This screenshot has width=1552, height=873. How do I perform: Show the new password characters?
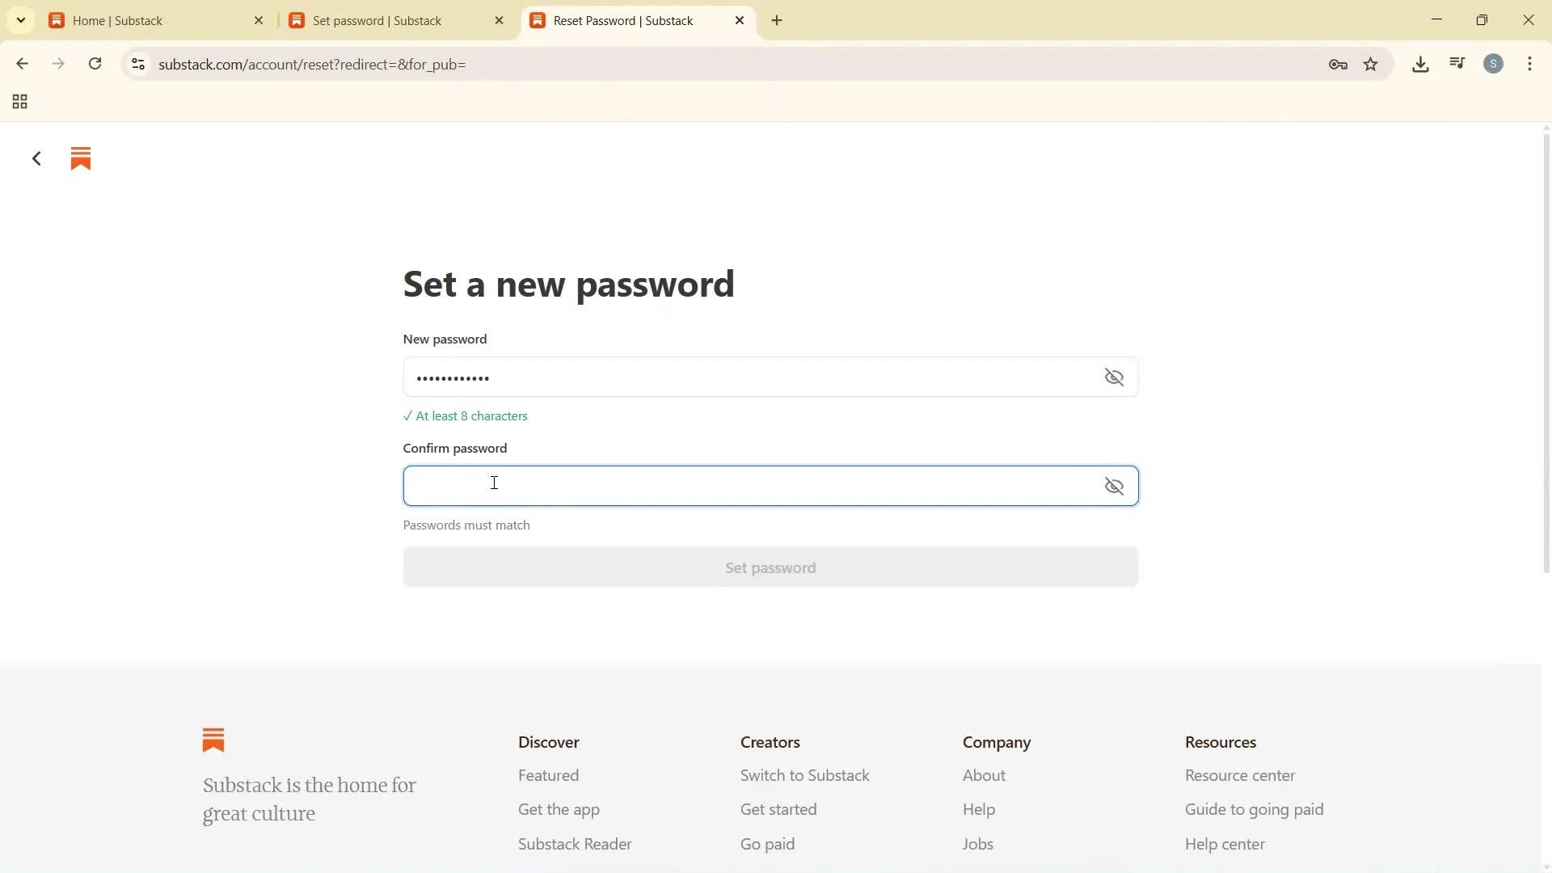(x=1114, y=377)
